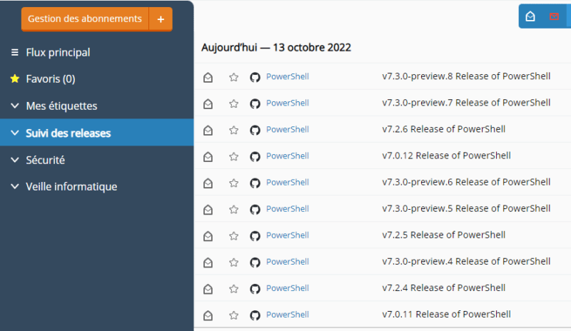Open Flux principal
571x331 pixels.
[x=58, y=53]
